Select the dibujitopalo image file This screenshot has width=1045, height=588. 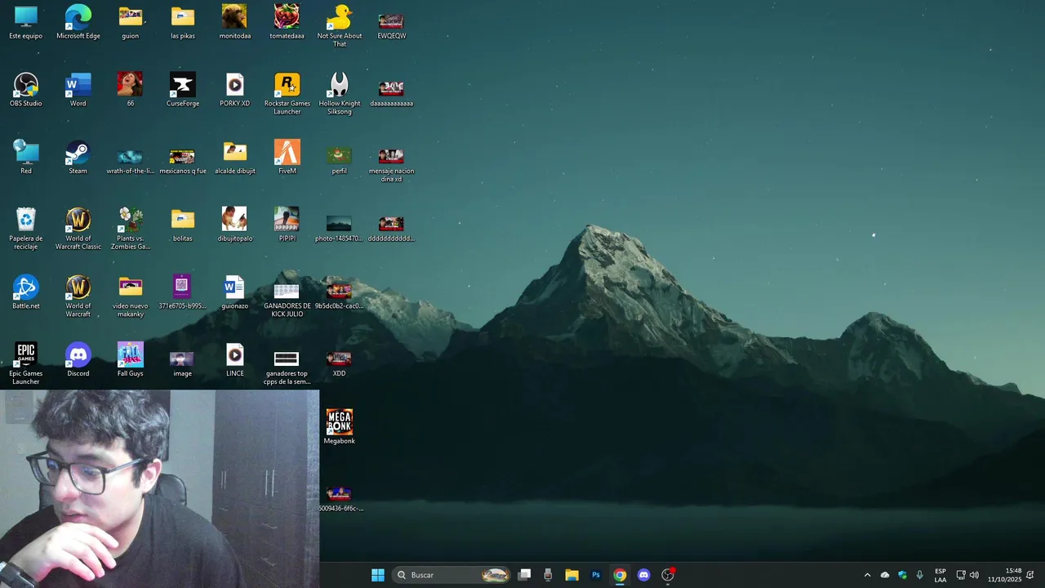(x=234, y=225)
